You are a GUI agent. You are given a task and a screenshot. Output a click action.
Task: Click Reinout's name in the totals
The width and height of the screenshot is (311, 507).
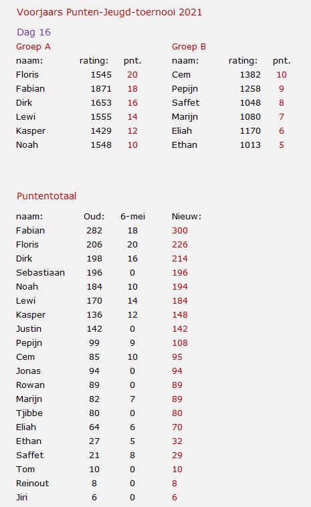32,484
